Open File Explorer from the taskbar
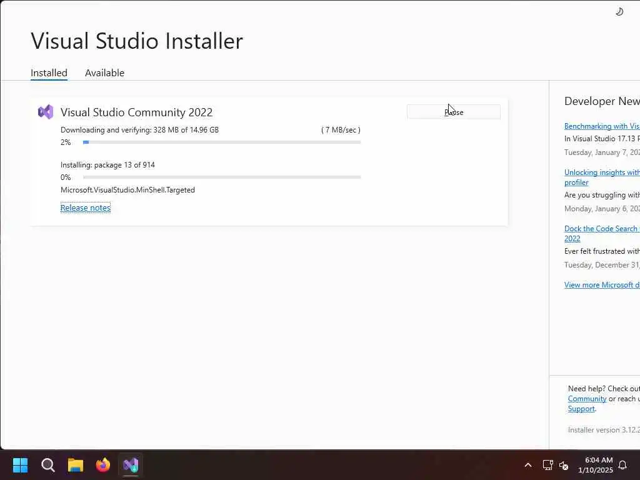Viewport: 640px width, 480px height. pos(76,465)
